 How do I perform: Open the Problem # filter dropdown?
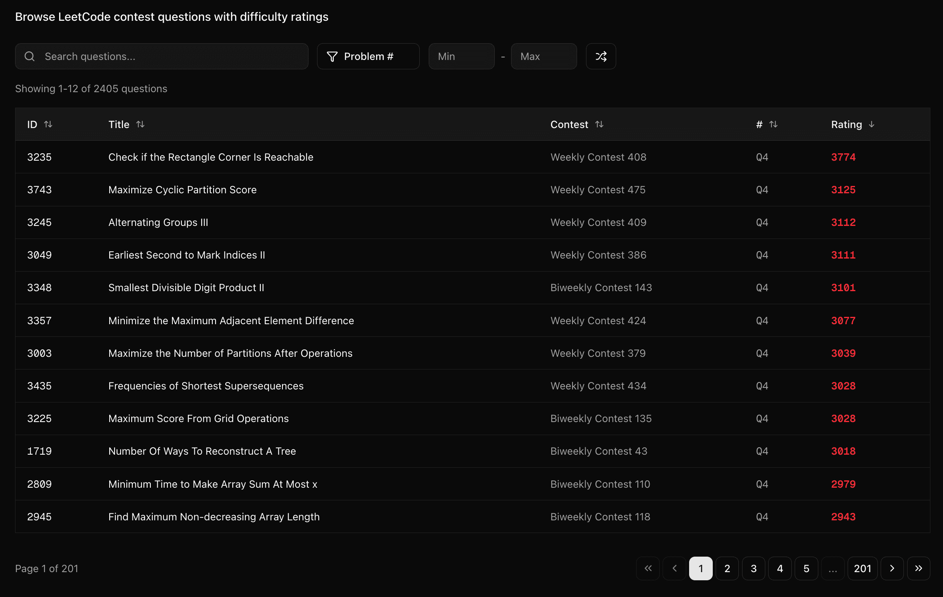(x=368, y=56)
